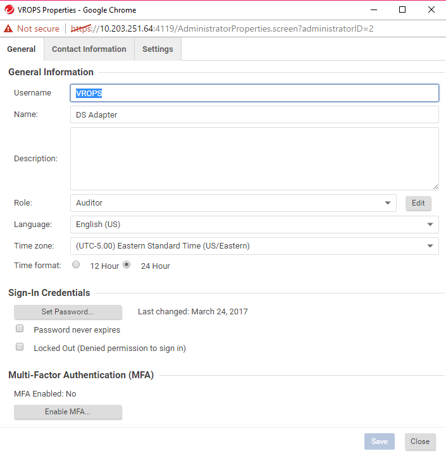The height and width of the screenshot is (456, 446).
Task: Click into the Name text field
Action: point(254,114)
